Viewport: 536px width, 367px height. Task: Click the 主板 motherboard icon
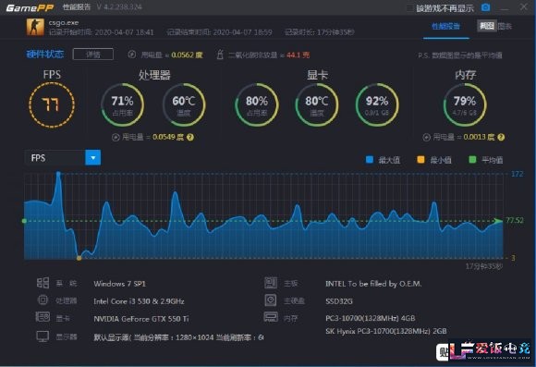tap(271, 283)
